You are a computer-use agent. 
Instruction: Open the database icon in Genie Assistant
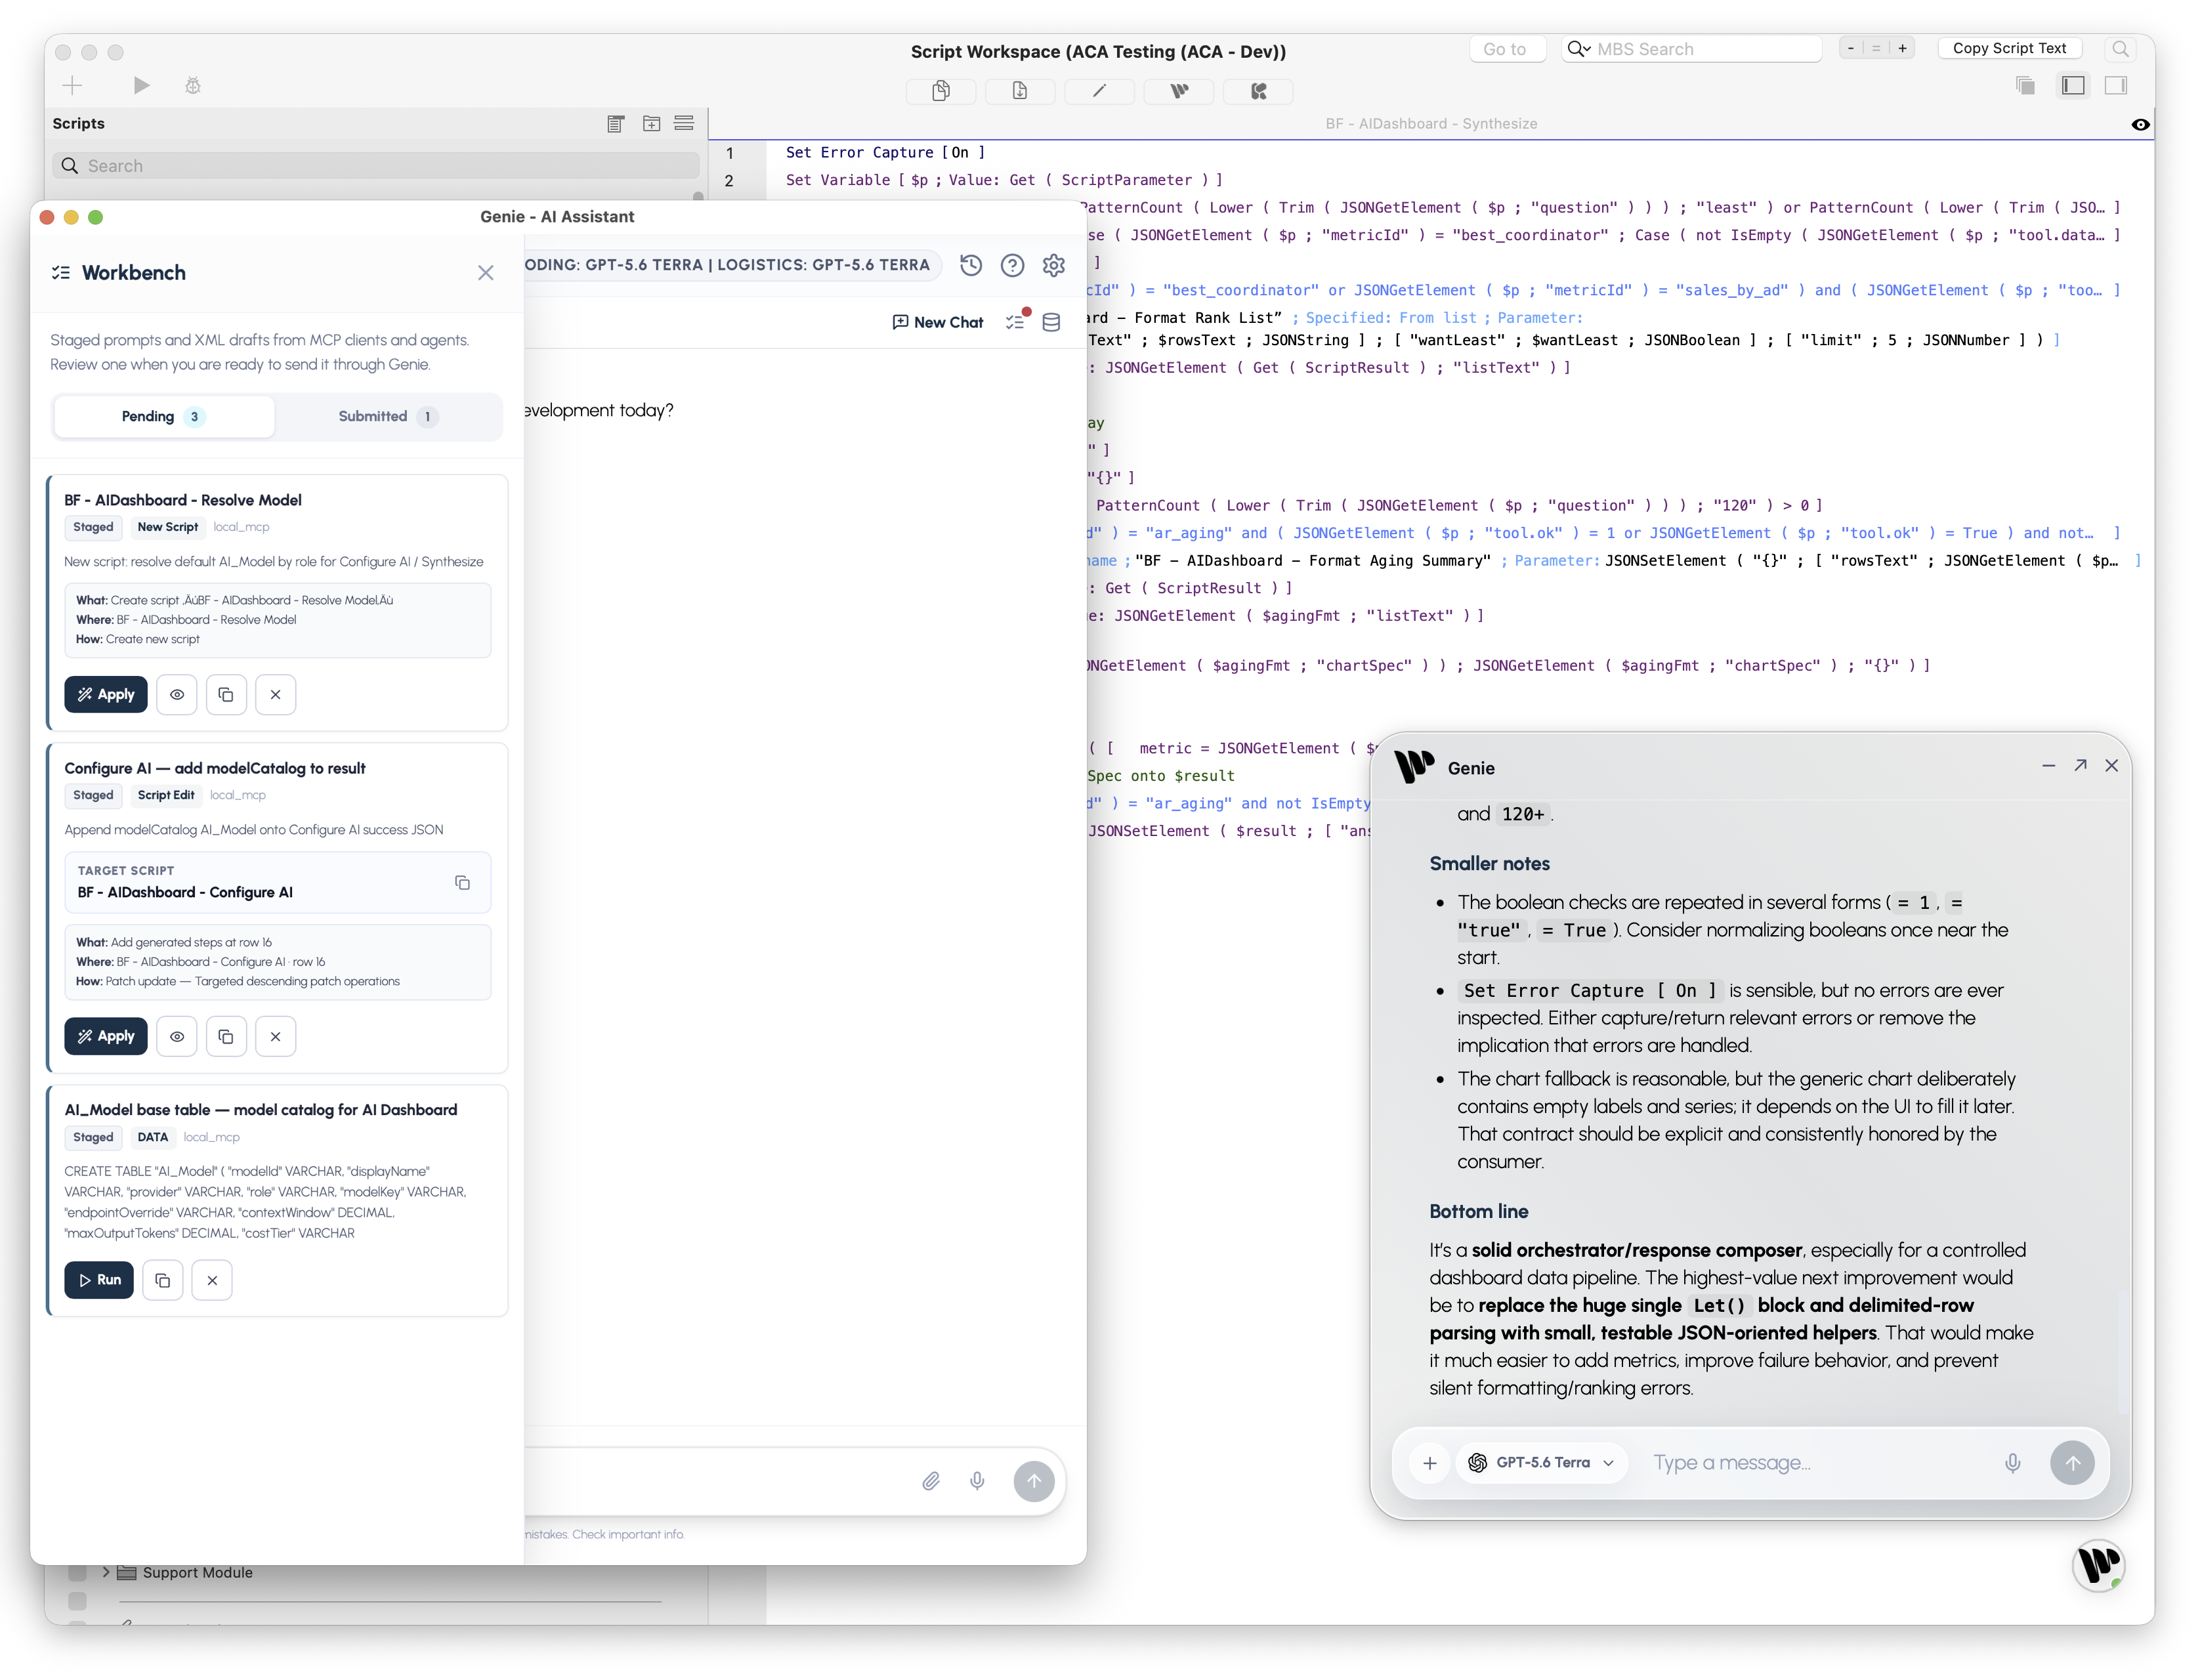pyautogui.click(x=1051, y=322)
